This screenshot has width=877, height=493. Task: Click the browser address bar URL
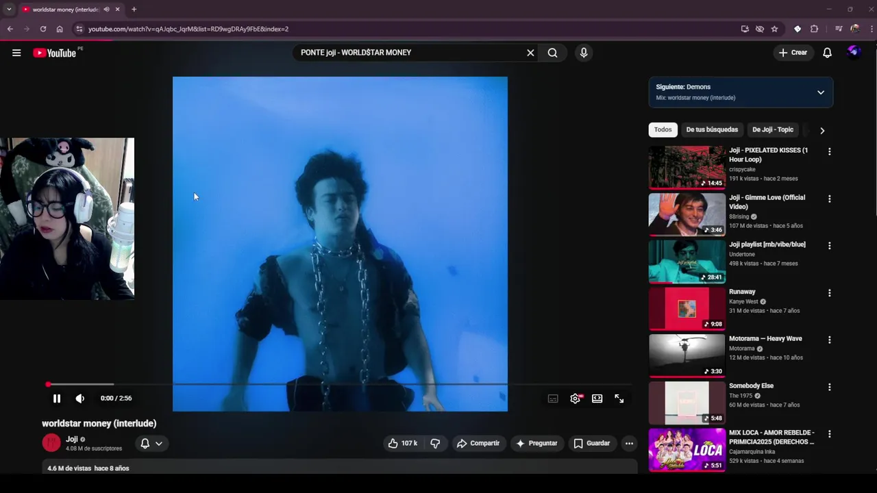188,29
